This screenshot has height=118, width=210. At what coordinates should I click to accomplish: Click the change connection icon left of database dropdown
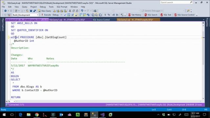(x=9, y=15)
